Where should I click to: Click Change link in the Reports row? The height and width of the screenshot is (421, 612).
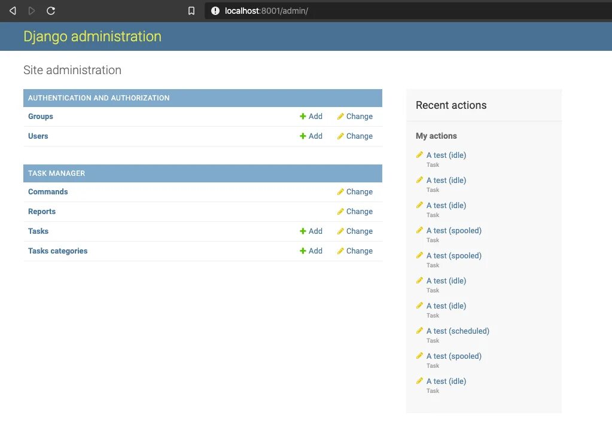[x=360, y=212]
